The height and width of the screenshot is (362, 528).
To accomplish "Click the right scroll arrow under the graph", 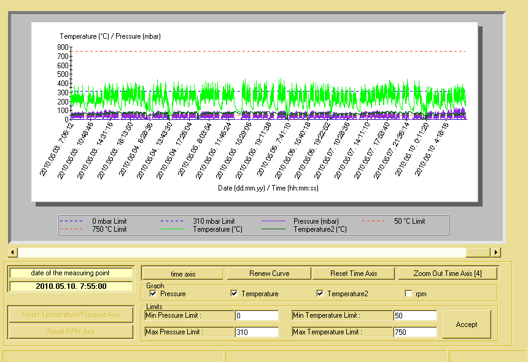I will click(495, 252).
